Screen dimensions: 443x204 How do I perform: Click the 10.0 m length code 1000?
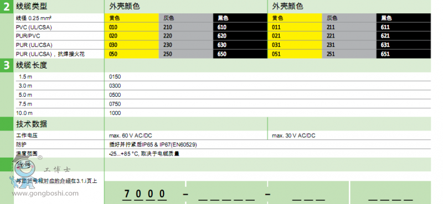coord(115,113)
